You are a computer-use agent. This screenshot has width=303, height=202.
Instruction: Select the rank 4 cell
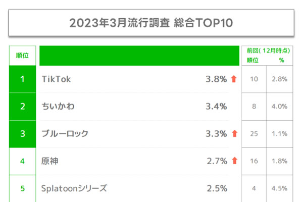click(23, 162)
